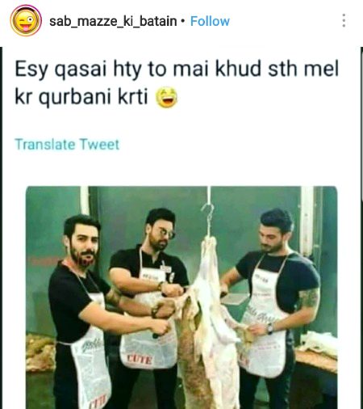Follow the sab_mazze_ki_batain account
This screenshot has height=409, width=363.
[x=210, y=21]
